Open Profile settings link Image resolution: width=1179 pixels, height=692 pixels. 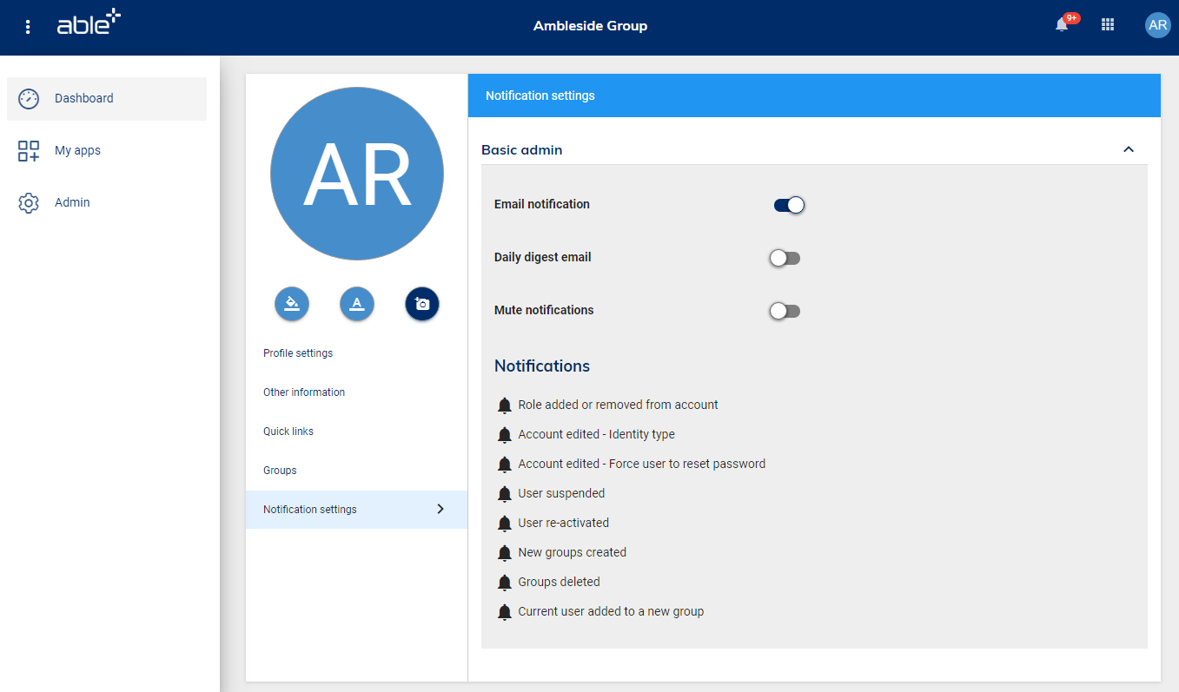coord(298,353)
